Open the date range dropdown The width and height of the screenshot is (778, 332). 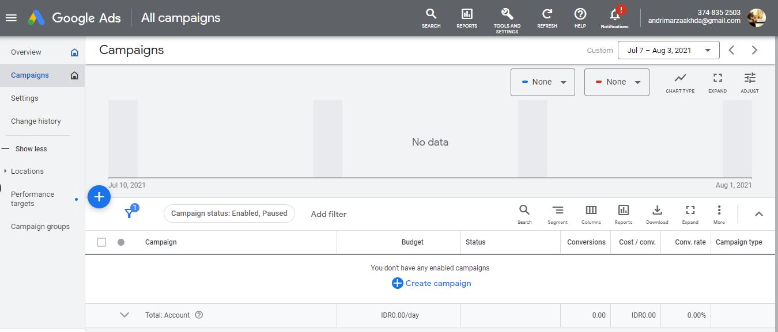point(668,51)
